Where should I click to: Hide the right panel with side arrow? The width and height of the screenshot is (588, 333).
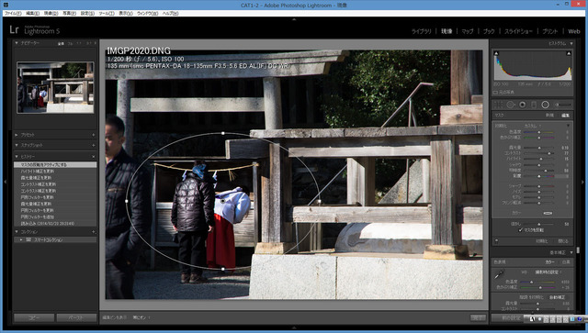(x=583, y=182)
